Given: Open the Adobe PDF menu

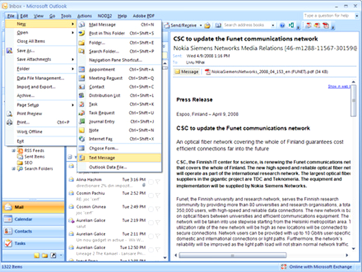Looking at the screenshot, I should pyautogui.click(x=143, y=16).
